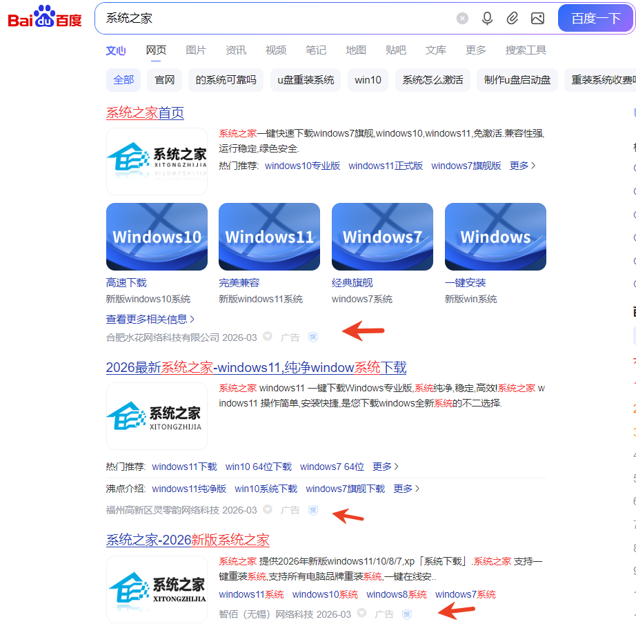
Task: Open windows11系统 link
Action: tap(251, 594)
